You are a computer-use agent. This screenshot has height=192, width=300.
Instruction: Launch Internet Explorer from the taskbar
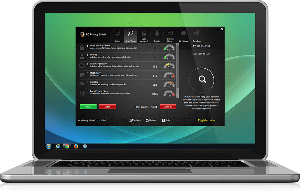click(58, 146)
